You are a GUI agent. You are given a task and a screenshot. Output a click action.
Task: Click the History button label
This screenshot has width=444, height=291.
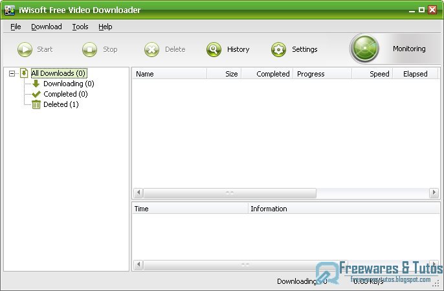click(x=238, y=49)
